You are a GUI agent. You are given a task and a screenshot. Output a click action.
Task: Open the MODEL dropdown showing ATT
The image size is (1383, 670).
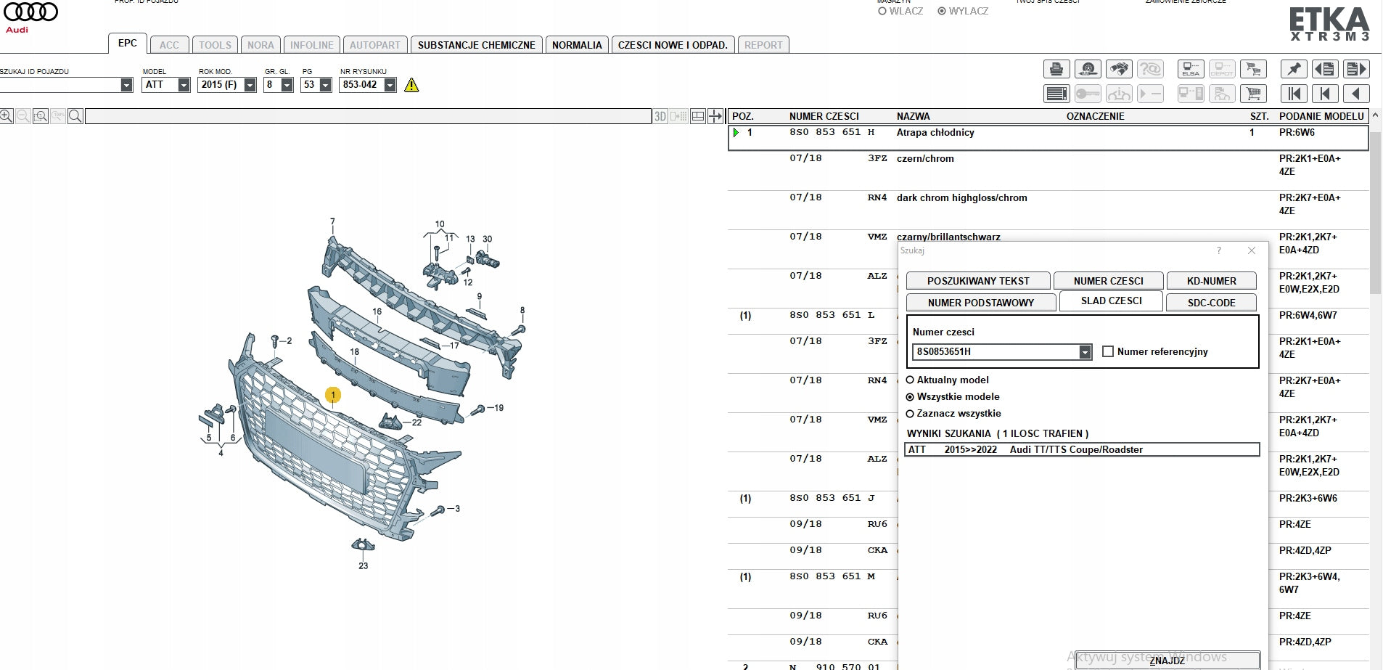(184, 85)
